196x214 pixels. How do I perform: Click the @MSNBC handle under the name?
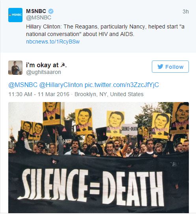pyautogui.click(x=39, y=18)
